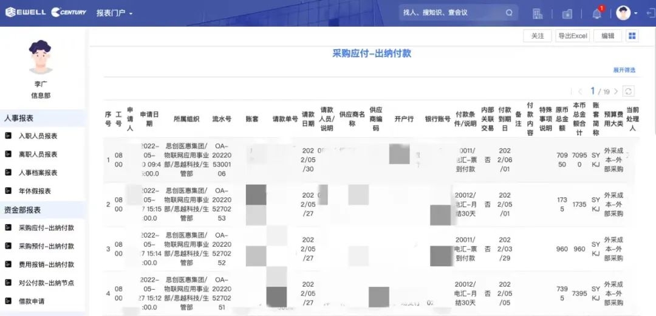Screen dimensions: 656x316
Task: Click the 申请日期 column header
Action: tap(149, 119)
